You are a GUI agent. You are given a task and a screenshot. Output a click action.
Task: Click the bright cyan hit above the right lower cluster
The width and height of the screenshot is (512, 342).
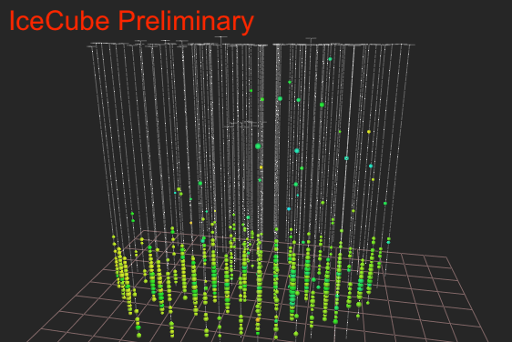coord(289,208)
